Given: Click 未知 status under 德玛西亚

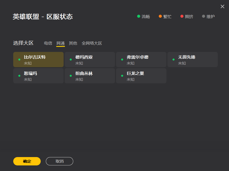Looking at the screenshot, I should (x=79, y=63).
